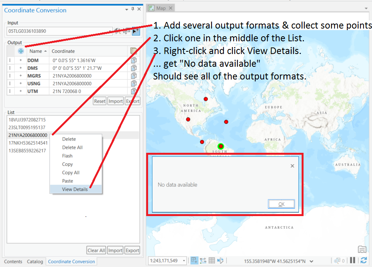The height and width of the screenshot is (267, 372).
Task: Click the copy icon next to the DDM row
Action: point(135,60)
